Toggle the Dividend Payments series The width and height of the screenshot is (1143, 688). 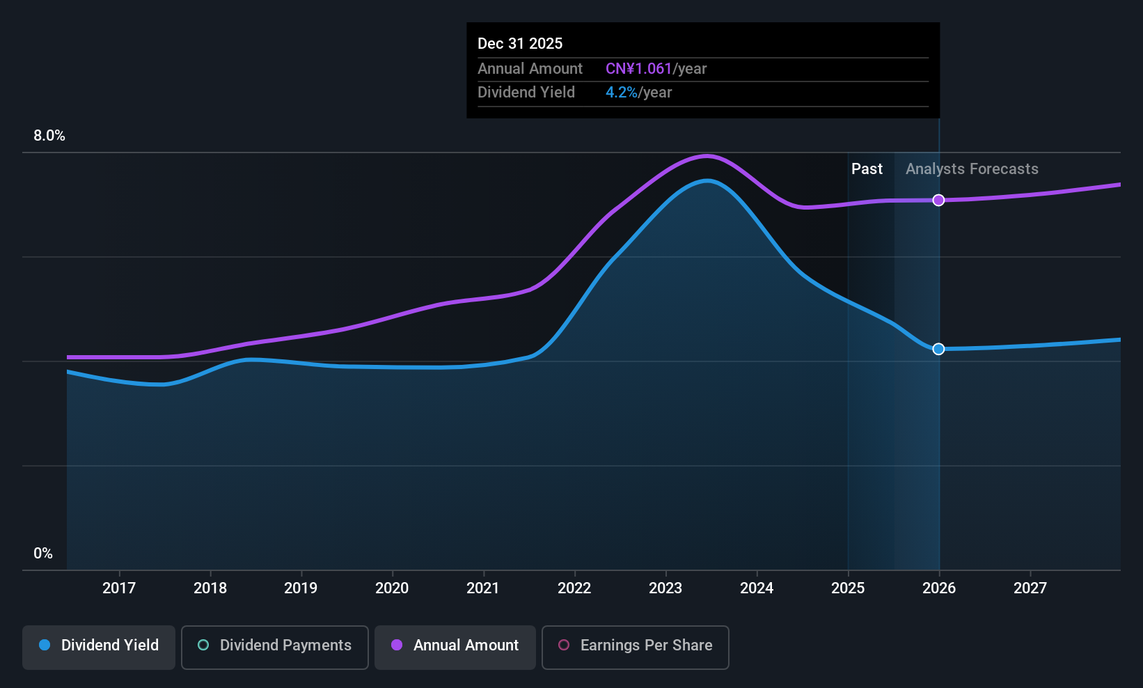(x=275, y=648)
